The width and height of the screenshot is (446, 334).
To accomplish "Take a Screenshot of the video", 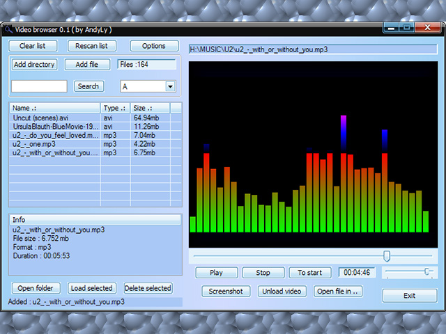I will click(226, 292).
